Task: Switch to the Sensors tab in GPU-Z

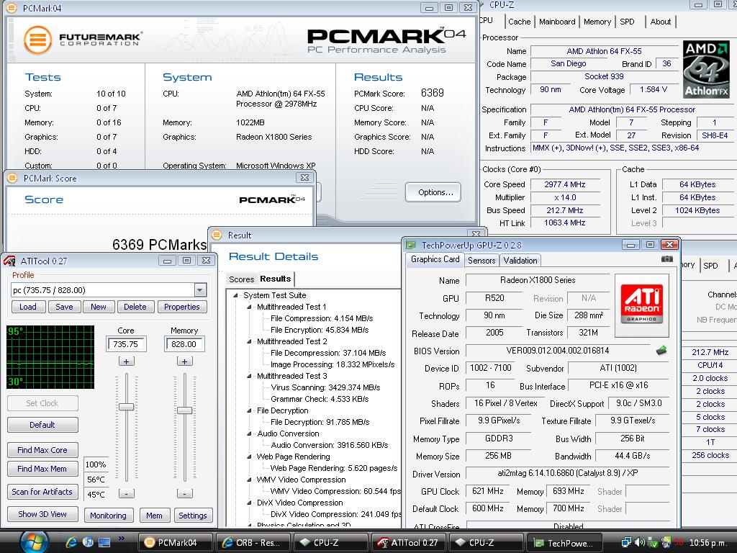Action: 481,260
